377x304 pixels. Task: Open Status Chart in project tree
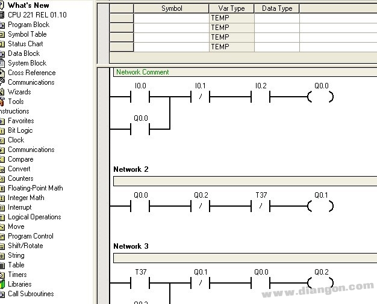coord(25,44)
